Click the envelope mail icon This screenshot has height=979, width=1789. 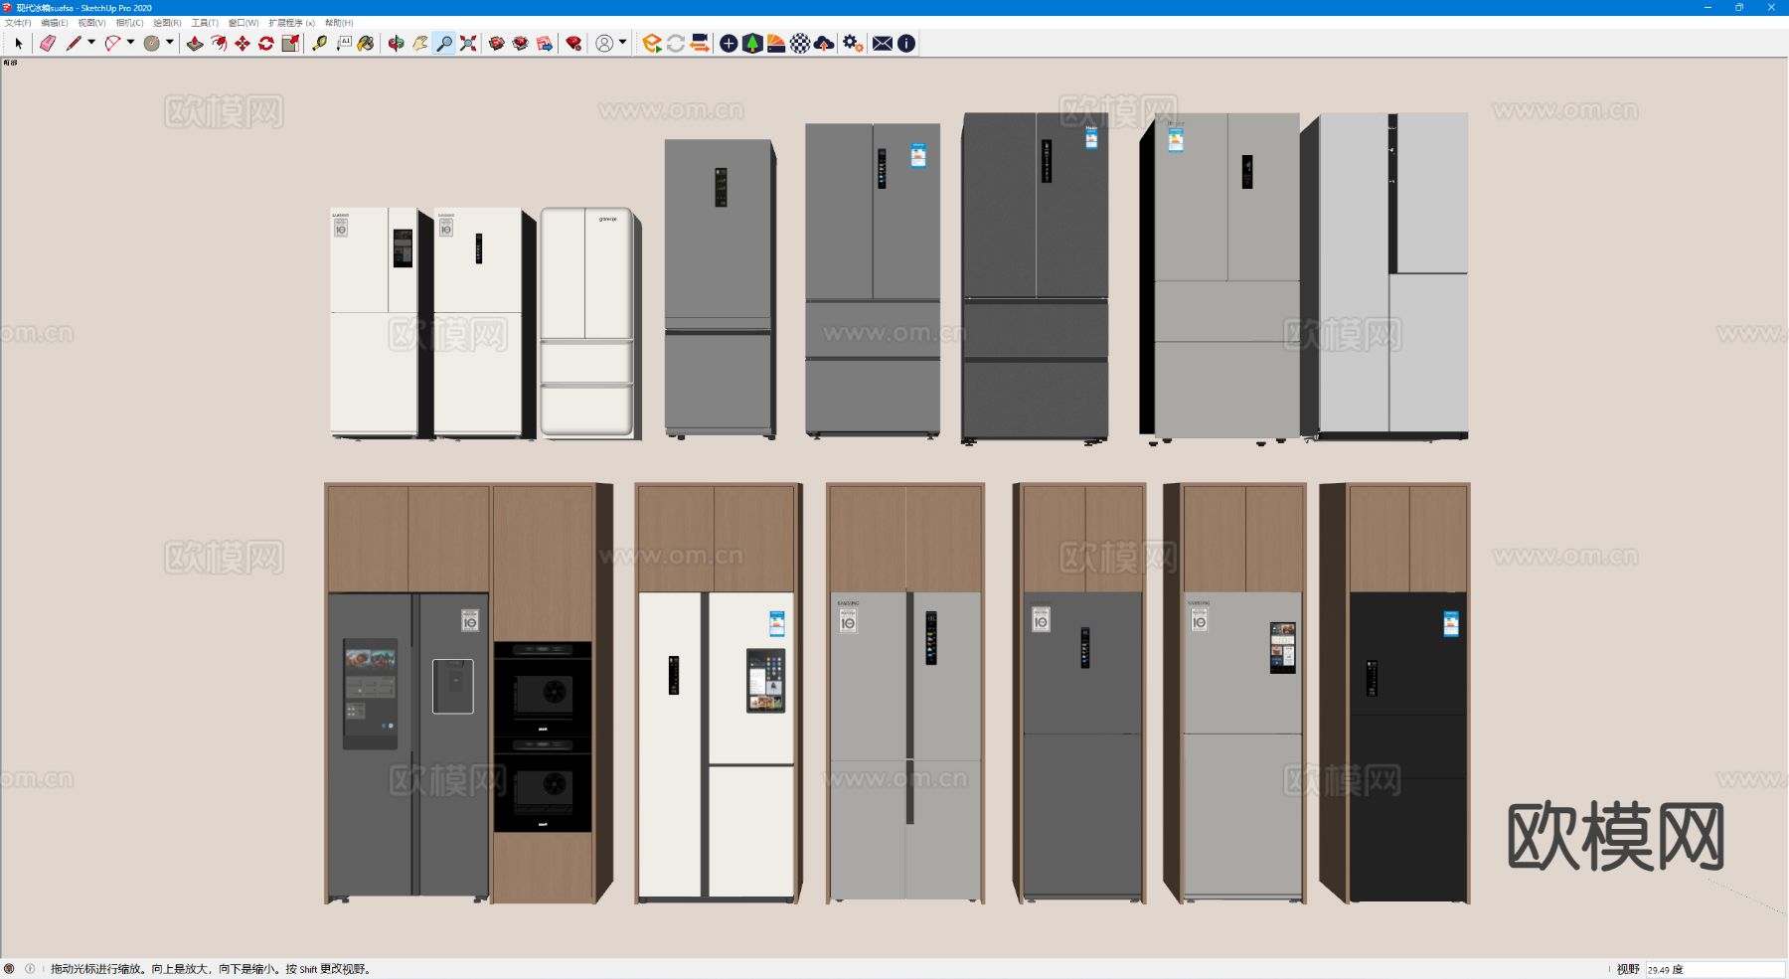point(883,43)
